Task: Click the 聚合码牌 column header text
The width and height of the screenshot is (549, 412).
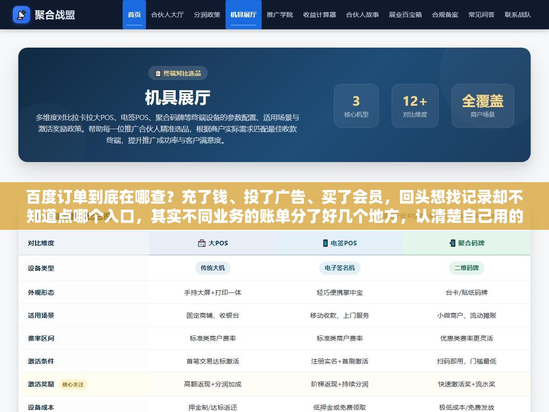Action: [x=471, y=243]
